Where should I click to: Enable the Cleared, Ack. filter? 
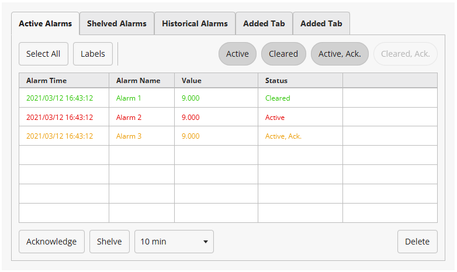pos(405,54)
